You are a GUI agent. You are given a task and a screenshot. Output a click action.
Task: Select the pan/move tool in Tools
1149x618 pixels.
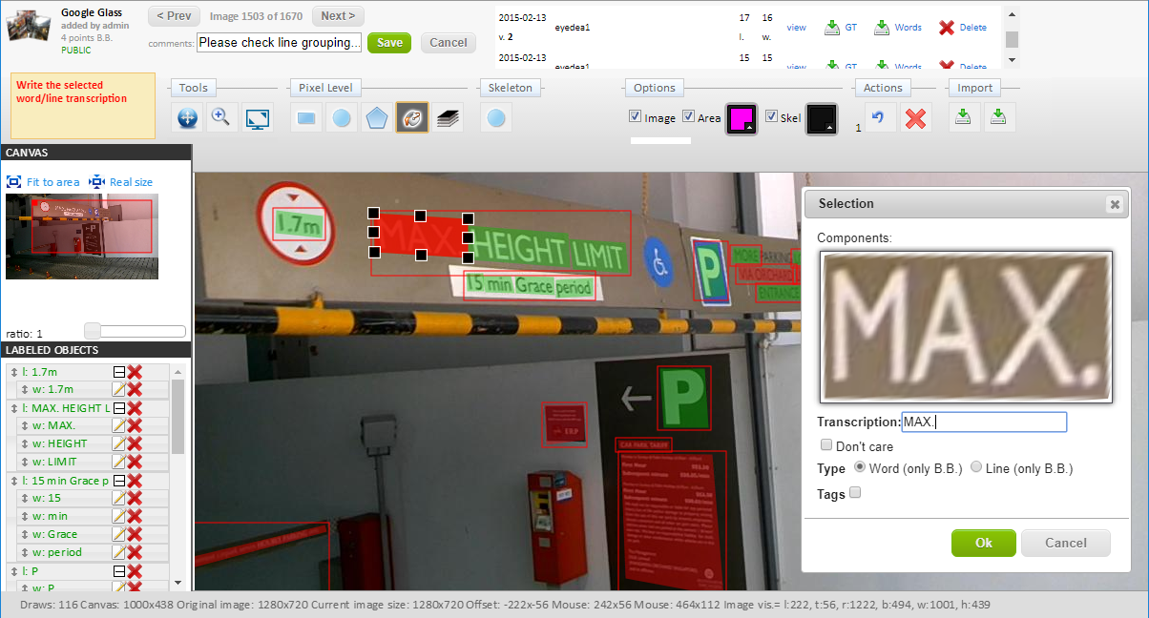point(188,118)
